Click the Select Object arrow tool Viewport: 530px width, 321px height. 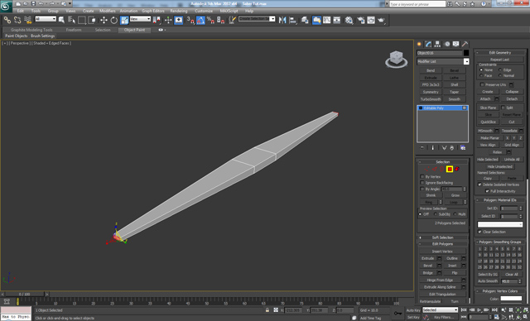pos(61,20)
